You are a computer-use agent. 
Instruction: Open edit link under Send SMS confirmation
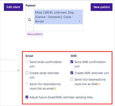point(77,66)
